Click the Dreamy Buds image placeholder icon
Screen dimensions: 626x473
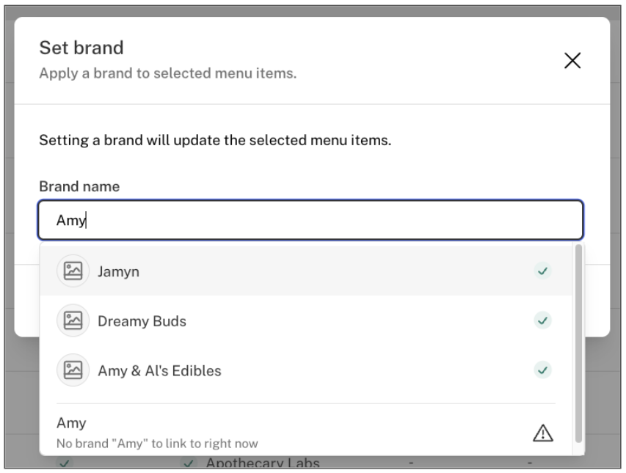(73, 320)
